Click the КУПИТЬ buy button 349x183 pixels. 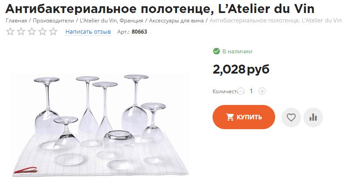pos(244,117)
